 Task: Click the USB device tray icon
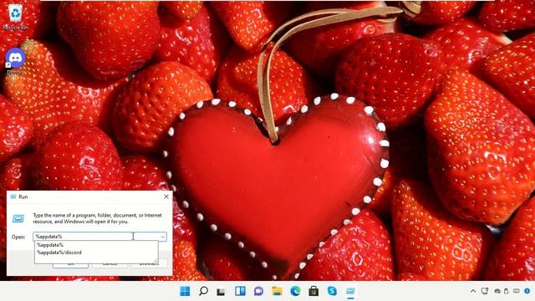tap(507, 291)
